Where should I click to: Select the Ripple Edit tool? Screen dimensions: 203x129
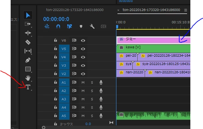click(28, 33)
